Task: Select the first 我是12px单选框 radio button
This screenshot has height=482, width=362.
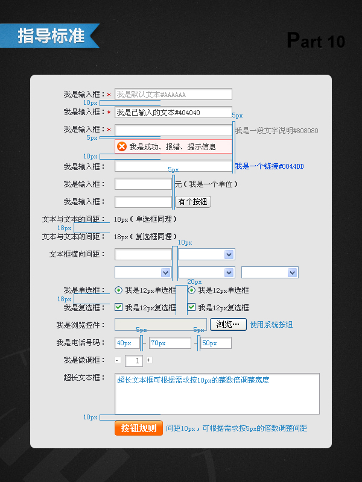Action: [118, 290]
